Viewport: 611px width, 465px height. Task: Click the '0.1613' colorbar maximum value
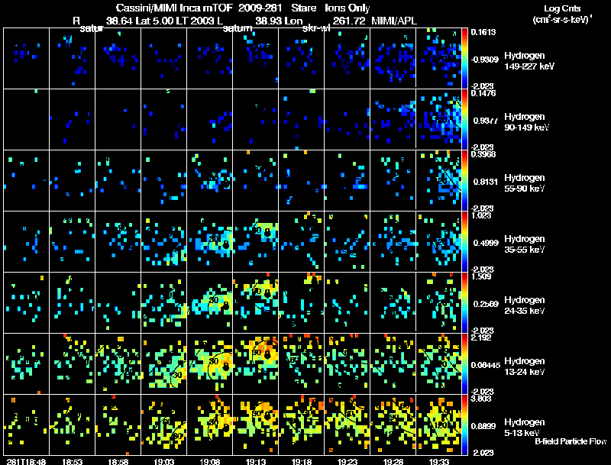(483, 32)
